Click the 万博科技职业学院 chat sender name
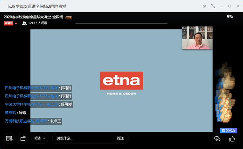The width and height of the screenshot is (243, 149). (x=25, y=121)
